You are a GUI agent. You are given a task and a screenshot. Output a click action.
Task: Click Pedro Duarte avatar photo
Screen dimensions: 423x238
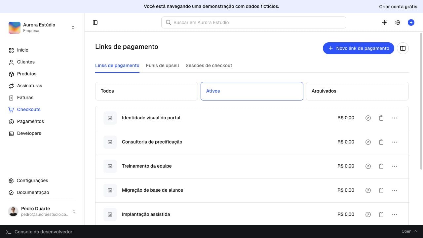point(13,212)
